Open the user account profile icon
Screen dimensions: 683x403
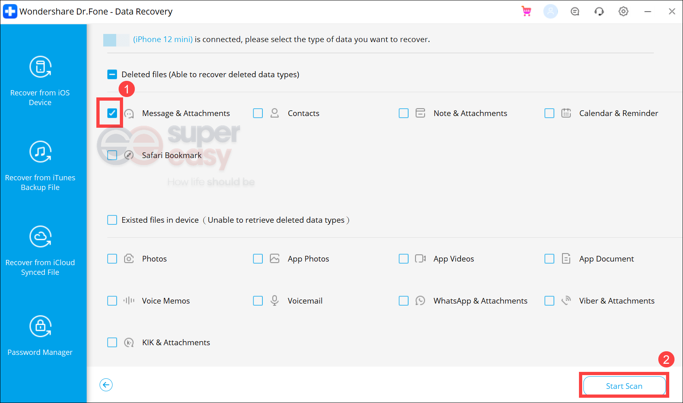pos(551,11)
